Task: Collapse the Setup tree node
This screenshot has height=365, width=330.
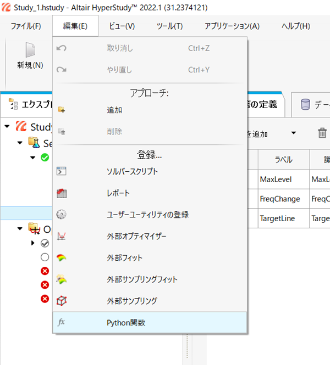Action: pos(20,143)
